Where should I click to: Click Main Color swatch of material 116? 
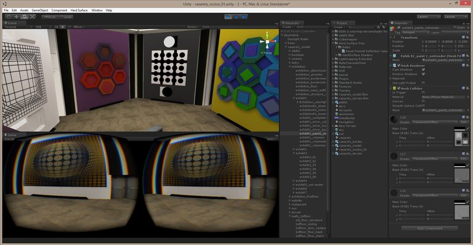click(x=459, y=202)
